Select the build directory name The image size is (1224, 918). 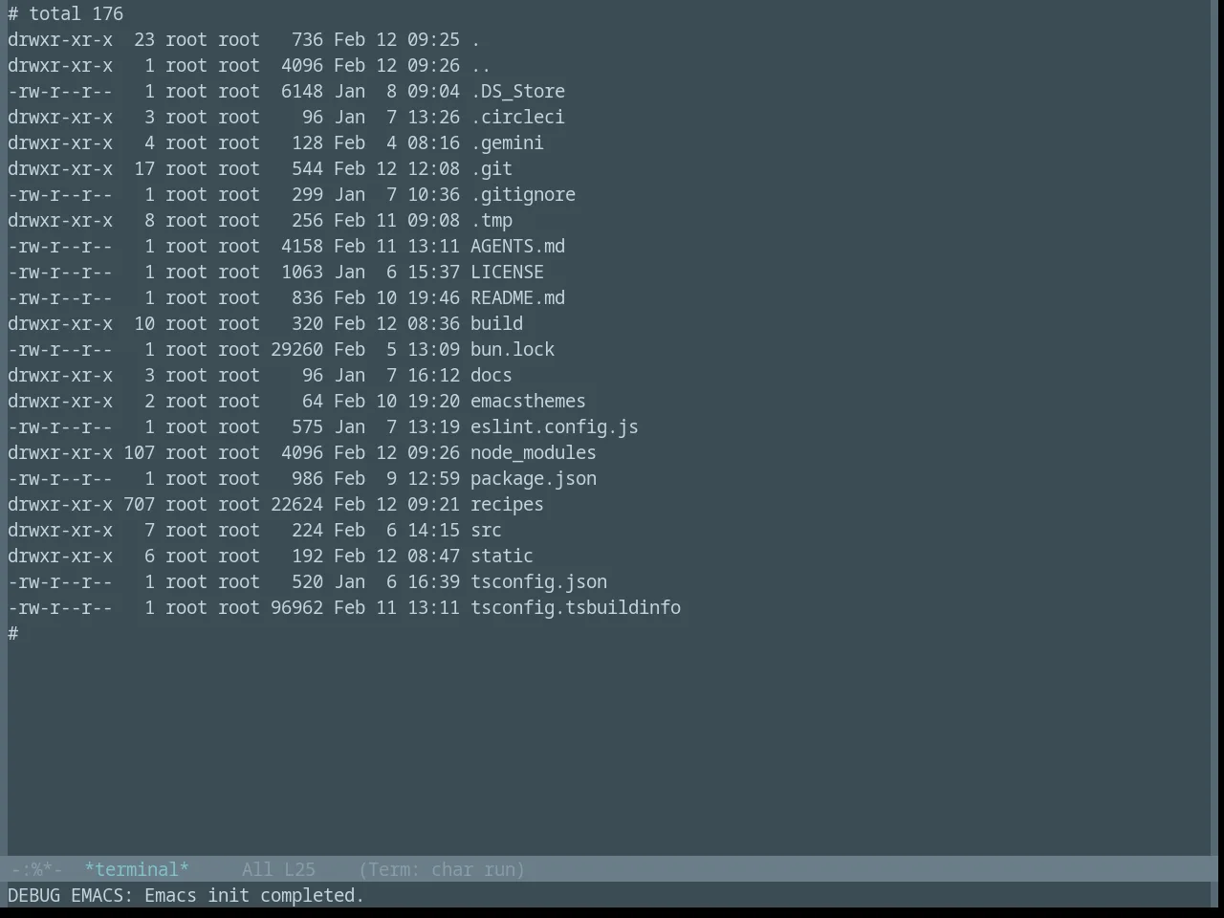click(x=496, y=324)
